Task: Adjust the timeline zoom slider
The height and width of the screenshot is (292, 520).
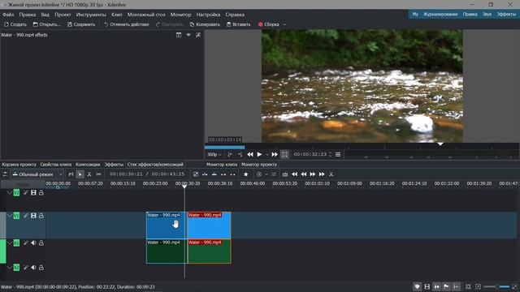Action: tap(496, 286)
